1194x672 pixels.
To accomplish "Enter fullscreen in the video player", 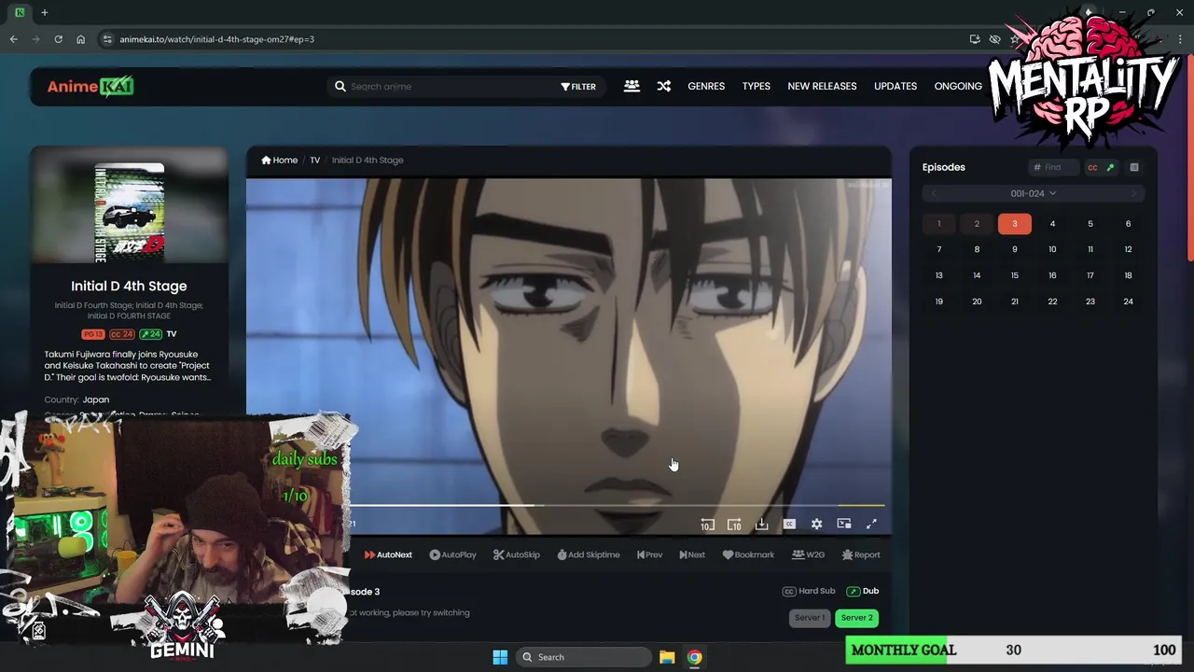I will pyautogui.click(x=871, y=525).
